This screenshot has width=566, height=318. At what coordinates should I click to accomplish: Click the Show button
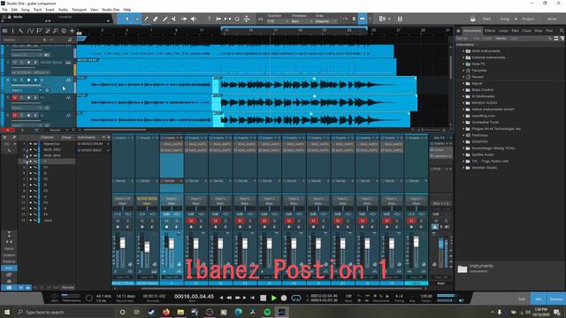(x=552, y=19)
